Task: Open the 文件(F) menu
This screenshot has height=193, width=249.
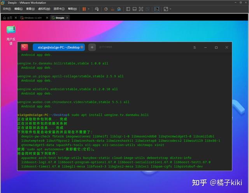Action: [x=7, y=9]
